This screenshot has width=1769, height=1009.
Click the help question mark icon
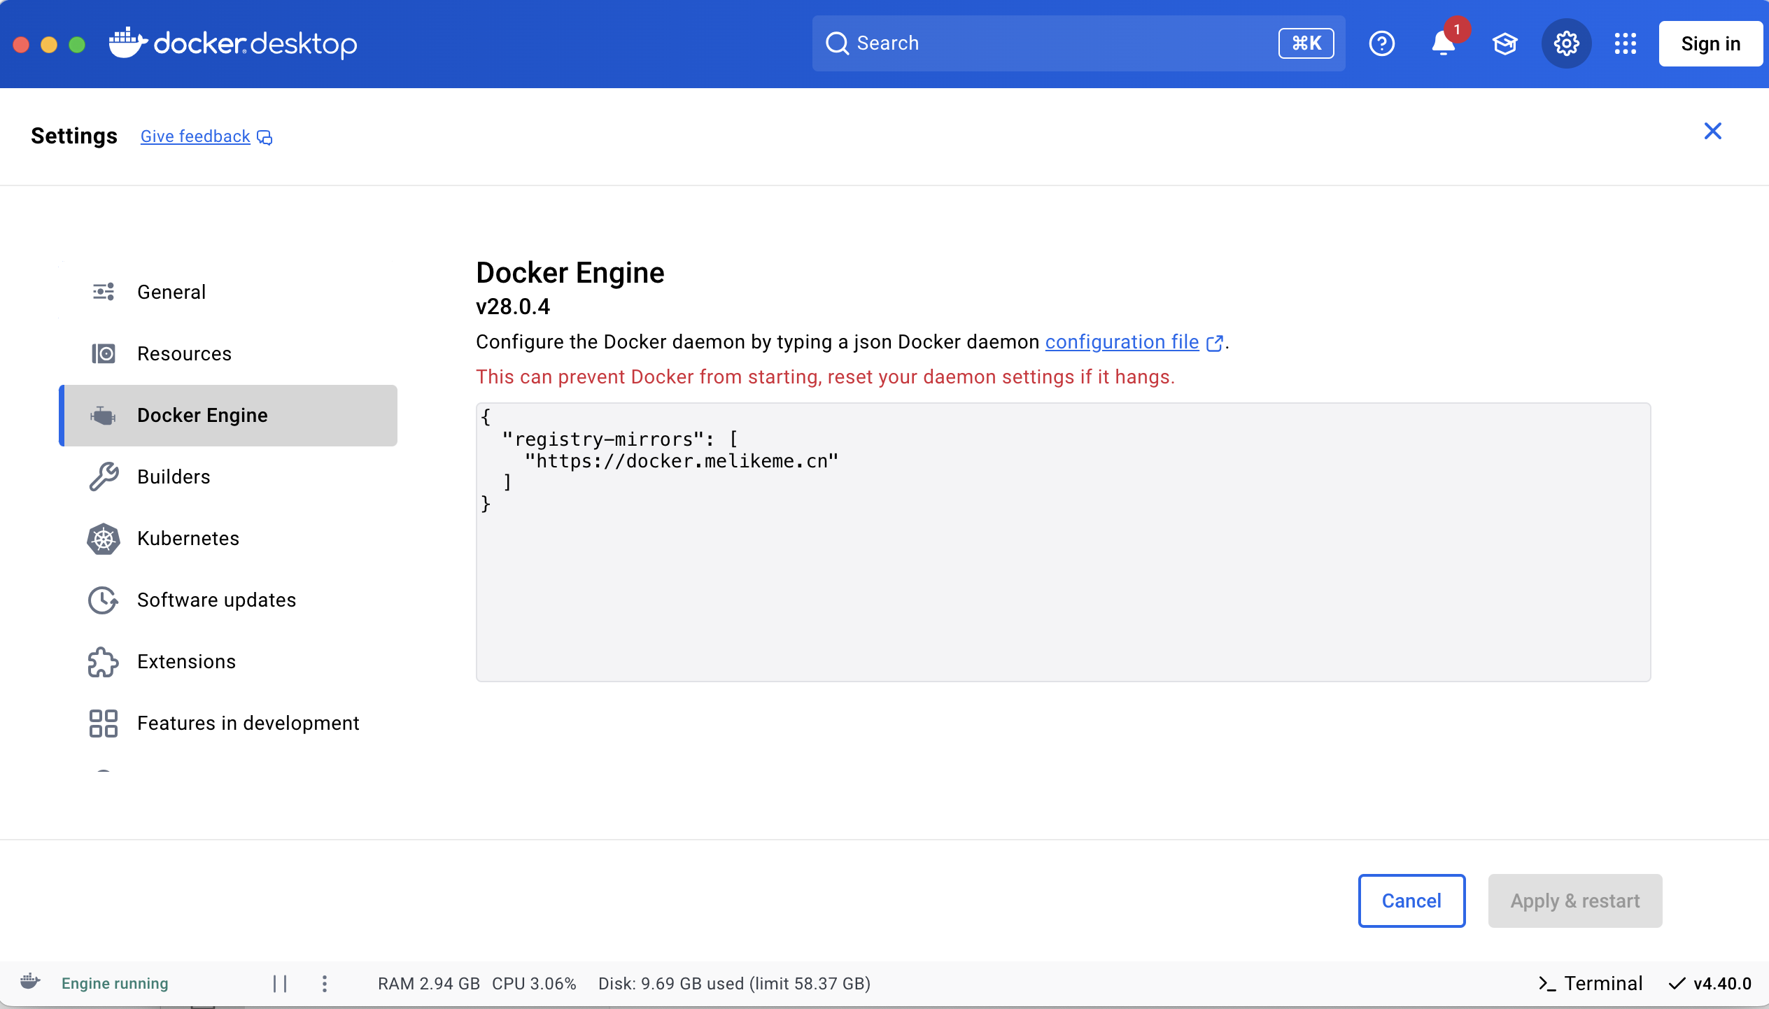point(1381,43)
